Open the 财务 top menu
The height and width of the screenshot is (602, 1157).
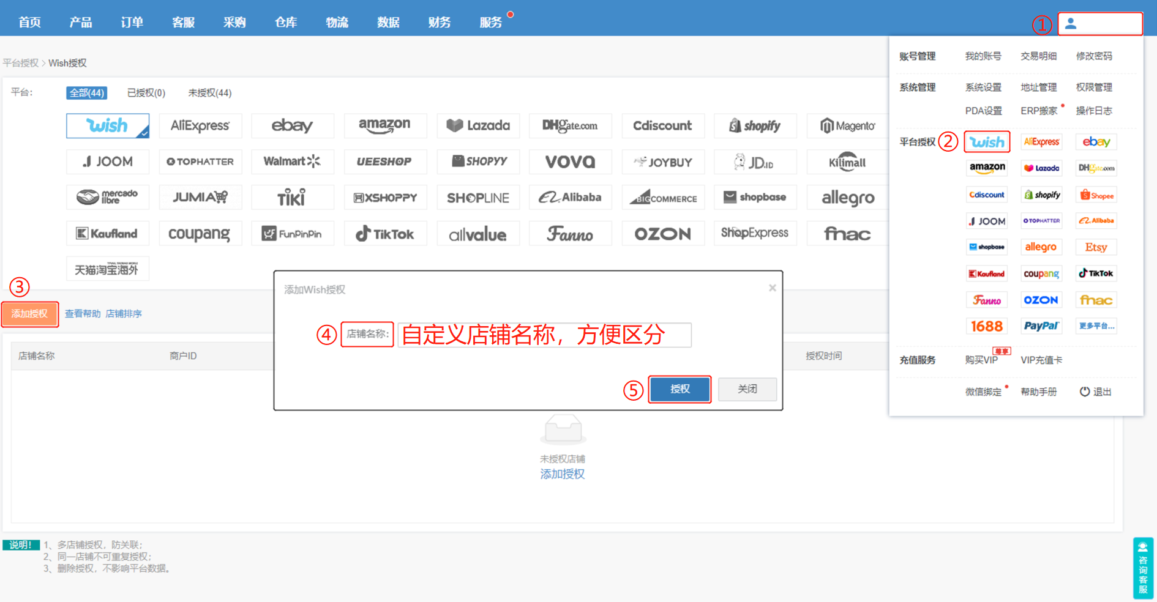pos(440,23)
